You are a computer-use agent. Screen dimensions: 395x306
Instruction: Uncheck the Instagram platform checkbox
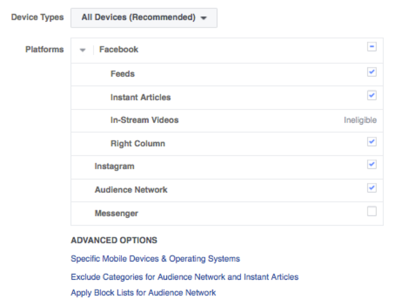pos(372,164)
